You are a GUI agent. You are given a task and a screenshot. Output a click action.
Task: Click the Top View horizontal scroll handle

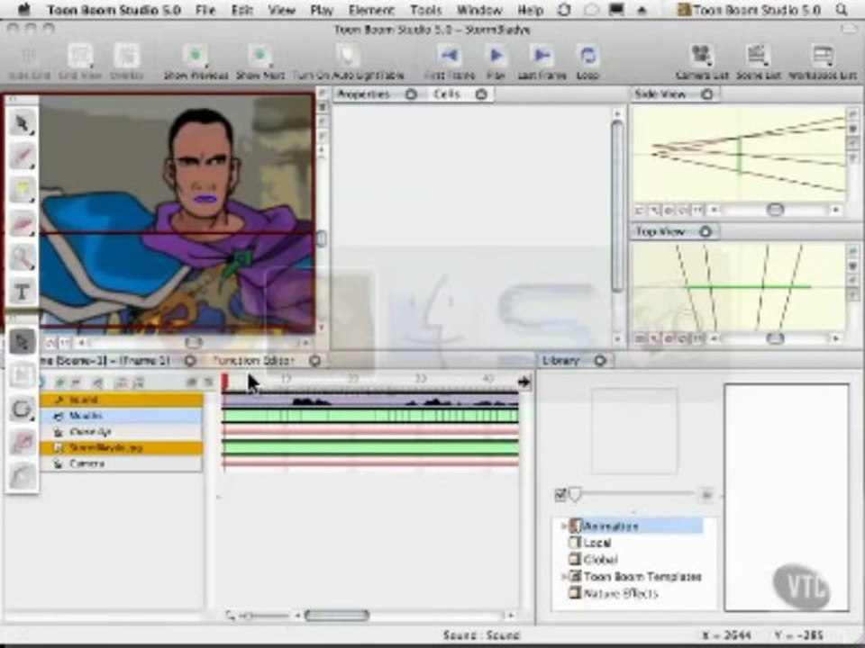(x=775, y=338)
